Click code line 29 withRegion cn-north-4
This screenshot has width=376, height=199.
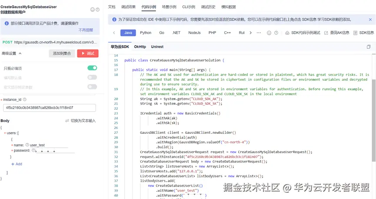pos(203,142)
